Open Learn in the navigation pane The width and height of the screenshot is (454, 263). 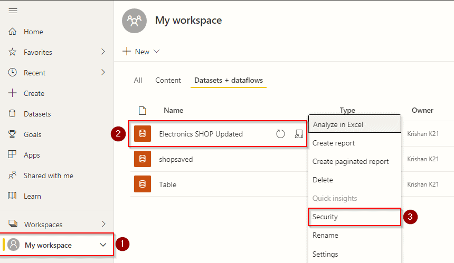pyautogui.click(x=32, y=196)
